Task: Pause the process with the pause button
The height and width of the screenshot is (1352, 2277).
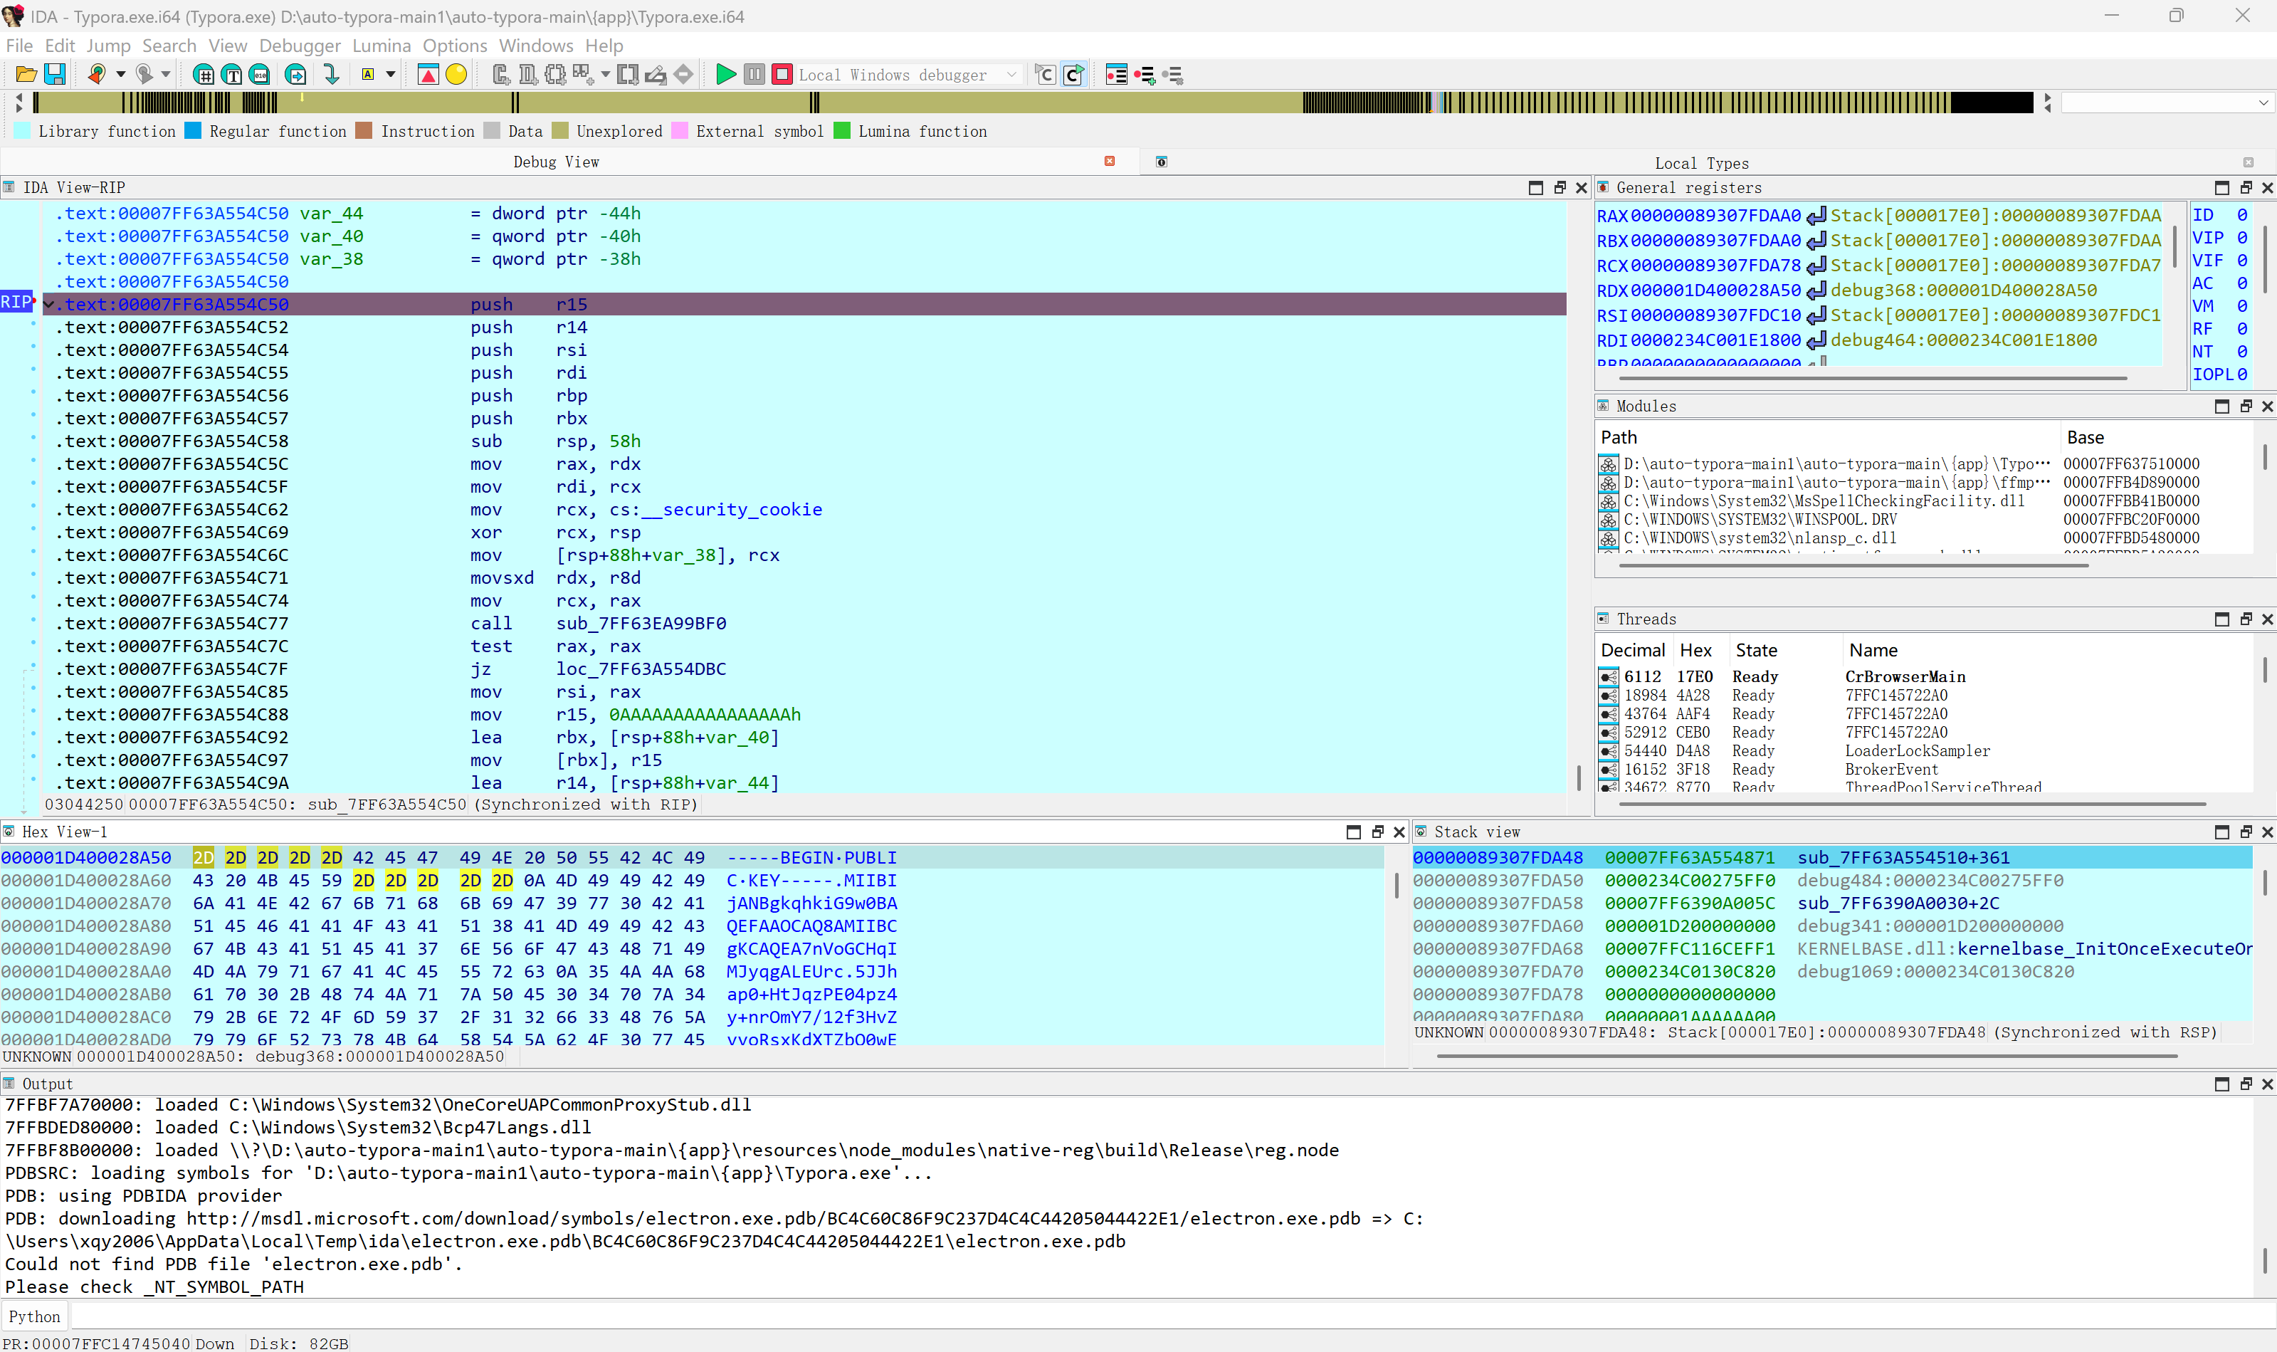Action: pos(754,75)
